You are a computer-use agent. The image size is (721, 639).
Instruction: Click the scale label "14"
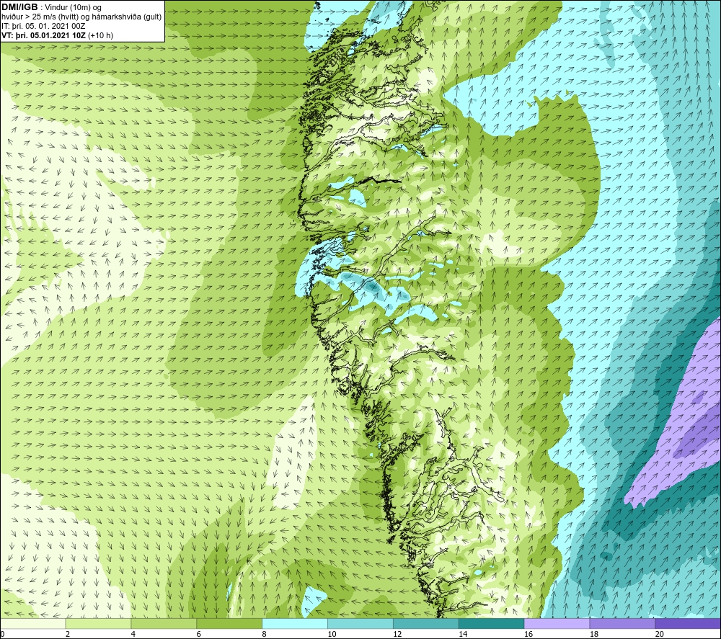(463, 634)
